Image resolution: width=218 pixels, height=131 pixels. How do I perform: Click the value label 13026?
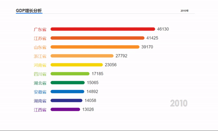coord(88,109)
